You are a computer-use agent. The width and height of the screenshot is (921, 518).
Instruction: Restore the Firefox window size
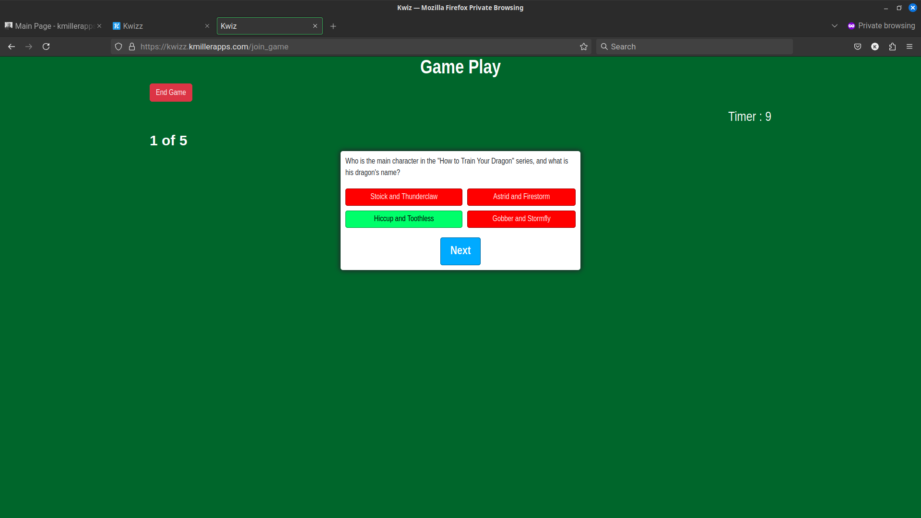(x=899, y=8)
